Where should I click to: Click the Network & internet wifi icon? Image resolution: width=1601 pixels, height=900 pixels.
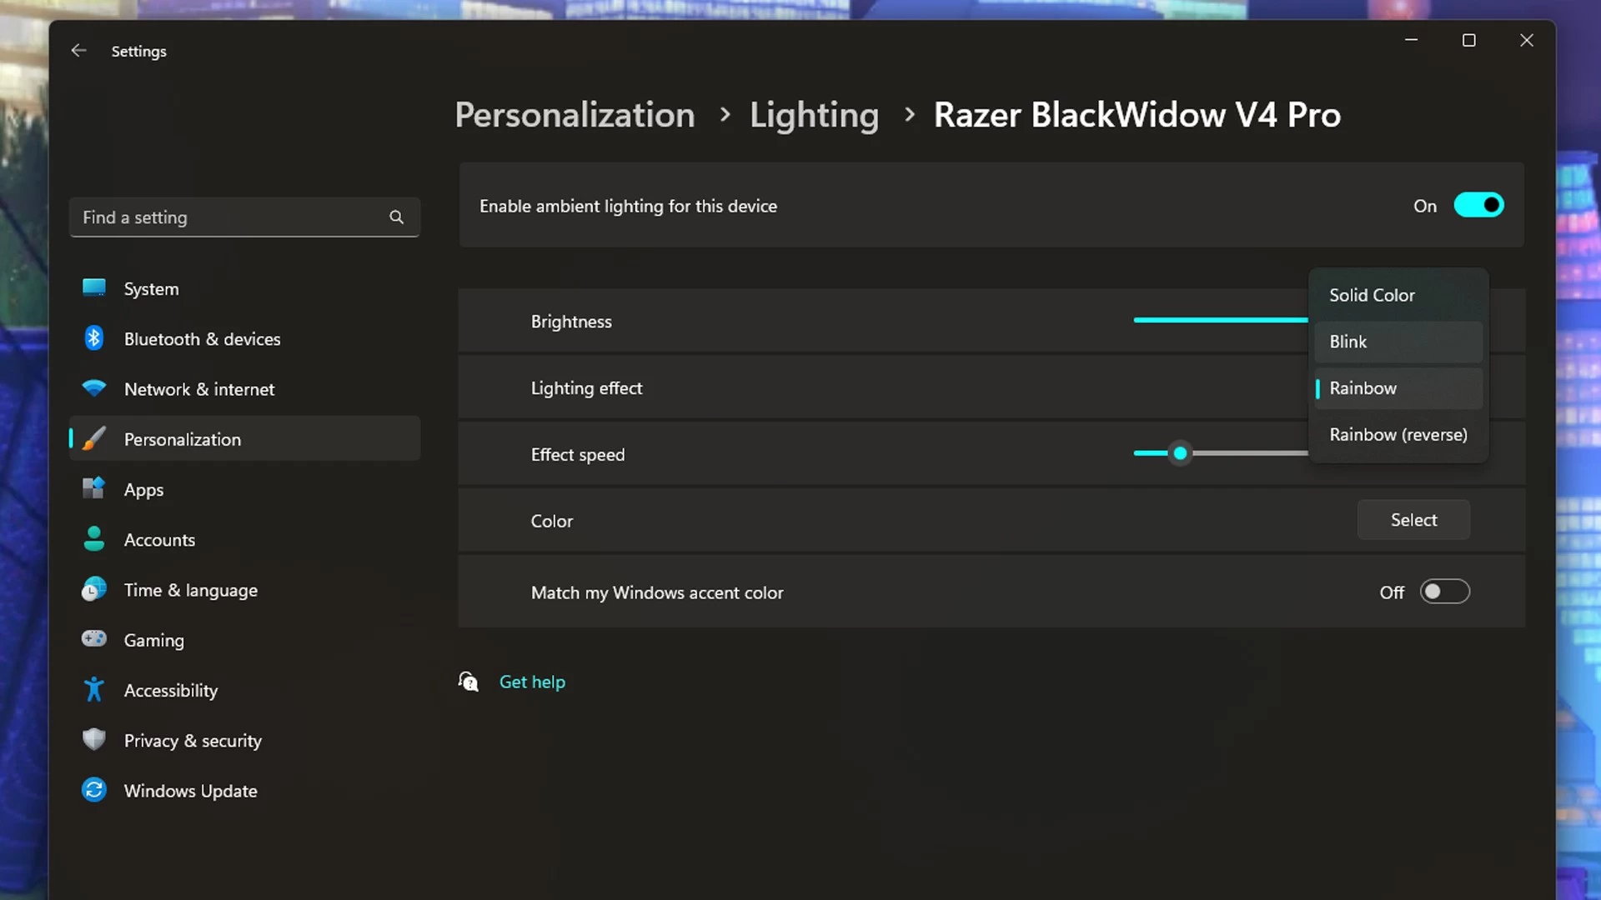point(94,388)
